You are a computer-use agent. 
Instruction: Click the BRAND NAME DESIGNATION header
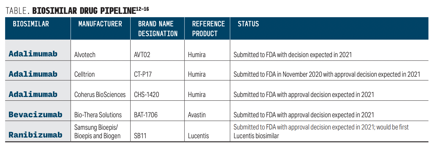157,29
